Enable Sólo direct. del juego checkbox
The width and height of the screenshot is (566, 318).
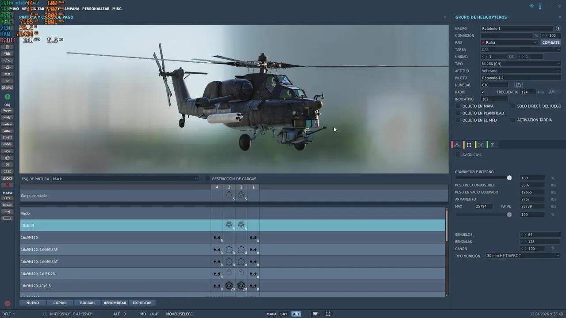[513, 106]
